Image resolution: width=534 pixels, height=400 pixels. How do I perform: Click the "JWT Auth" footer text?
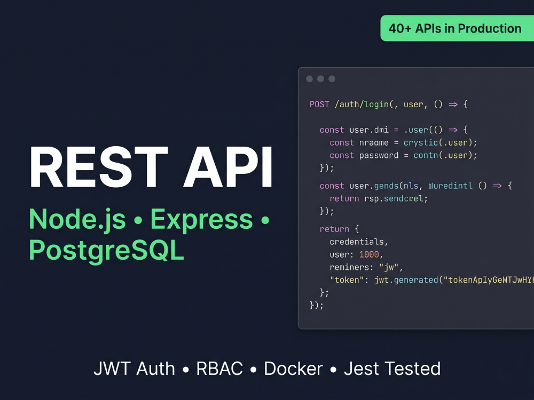coord(134,369)
